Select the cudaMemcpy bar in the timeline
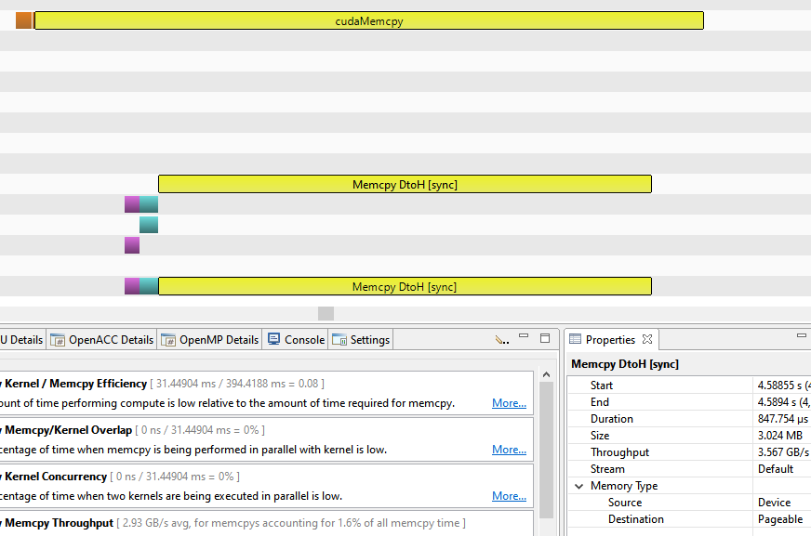Image resolution: width=811 pixels, height=536 pixels. (x=368, y=20)
